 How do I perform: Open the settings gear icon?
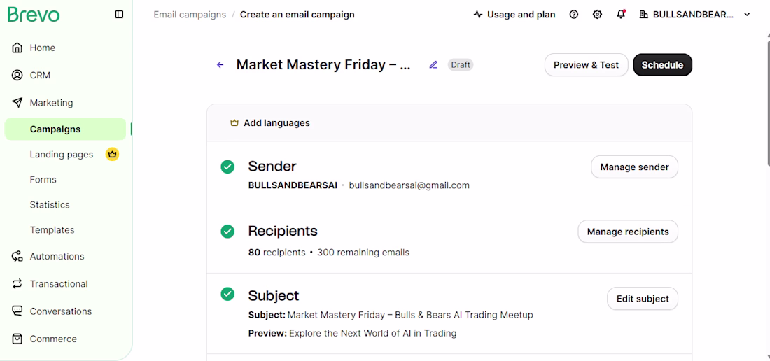(597, 15)
